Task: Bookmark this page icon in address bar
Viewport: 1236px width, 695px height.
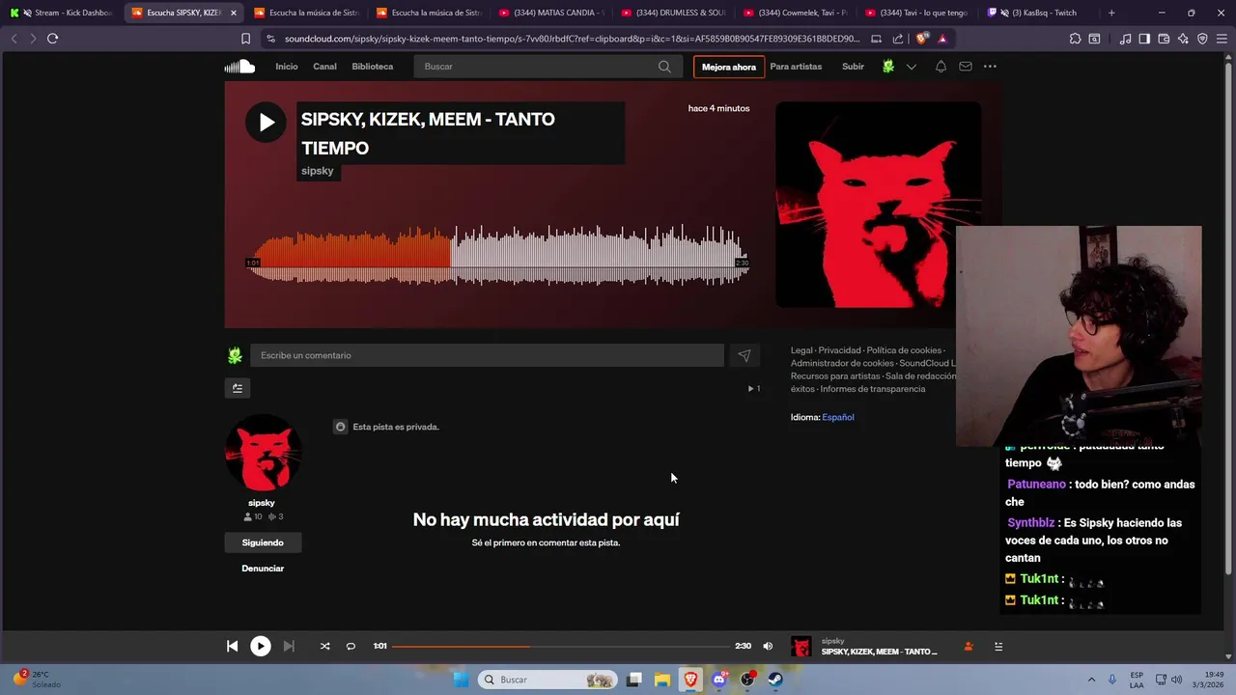Action: pyautogui.click(x=245, y=39)
